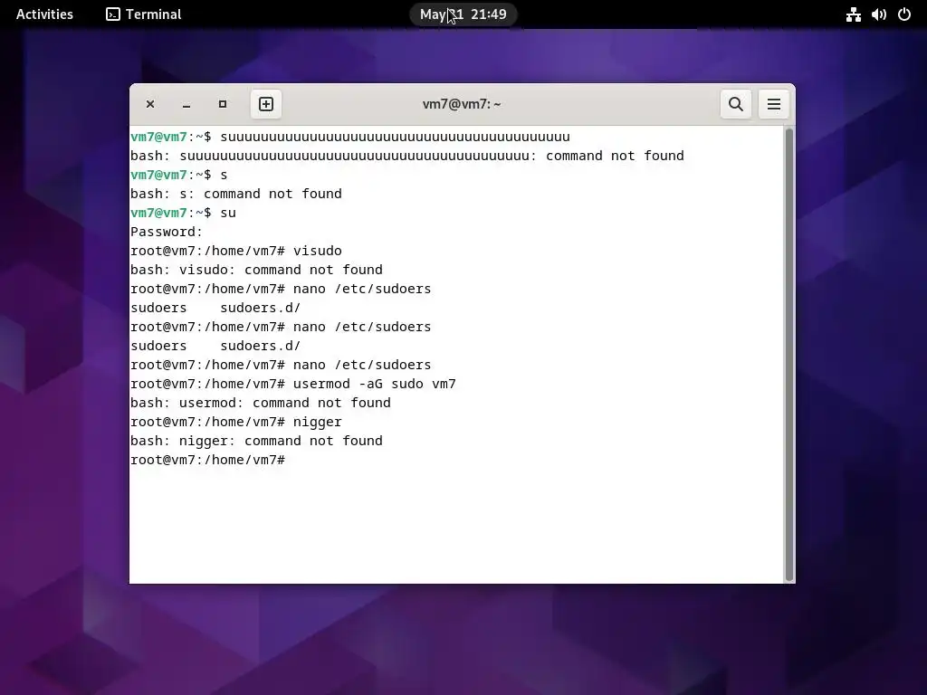Viewport: 927px width, 695px height.
Task: Click the vm7@vm7: ~ window title
Action: coord(461,104)
